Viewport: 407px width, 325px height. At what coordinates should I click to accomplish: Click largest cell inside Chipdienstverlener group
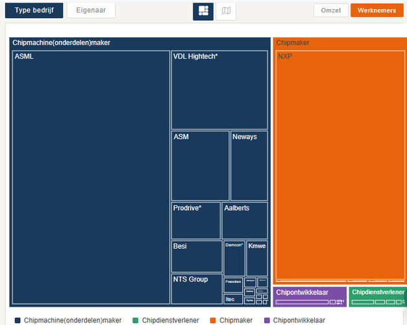[x=363, y=302]
